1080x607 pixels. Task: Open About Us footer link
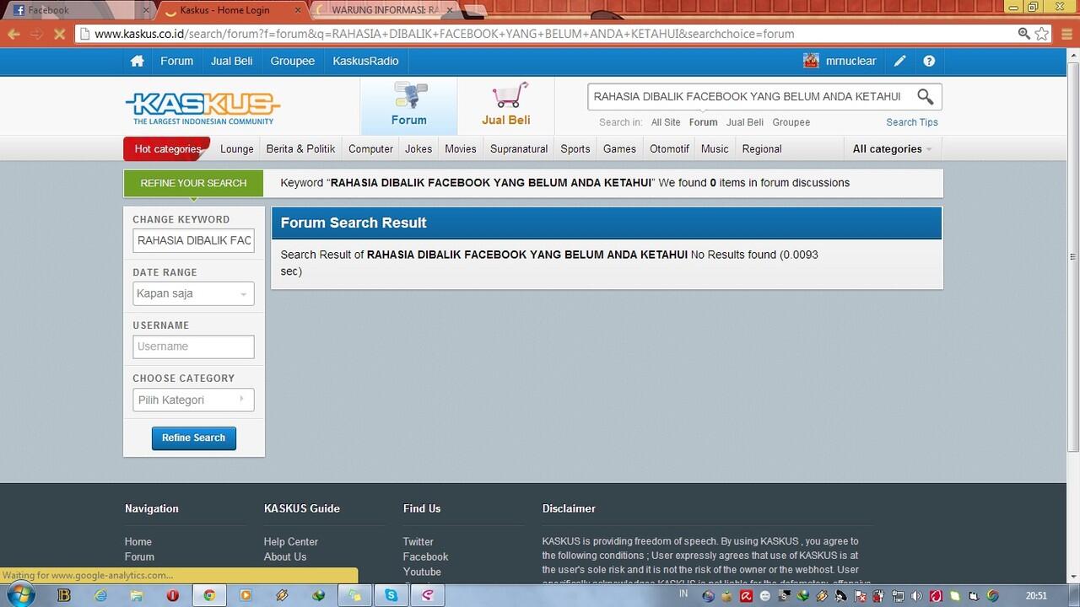[285, 556]
